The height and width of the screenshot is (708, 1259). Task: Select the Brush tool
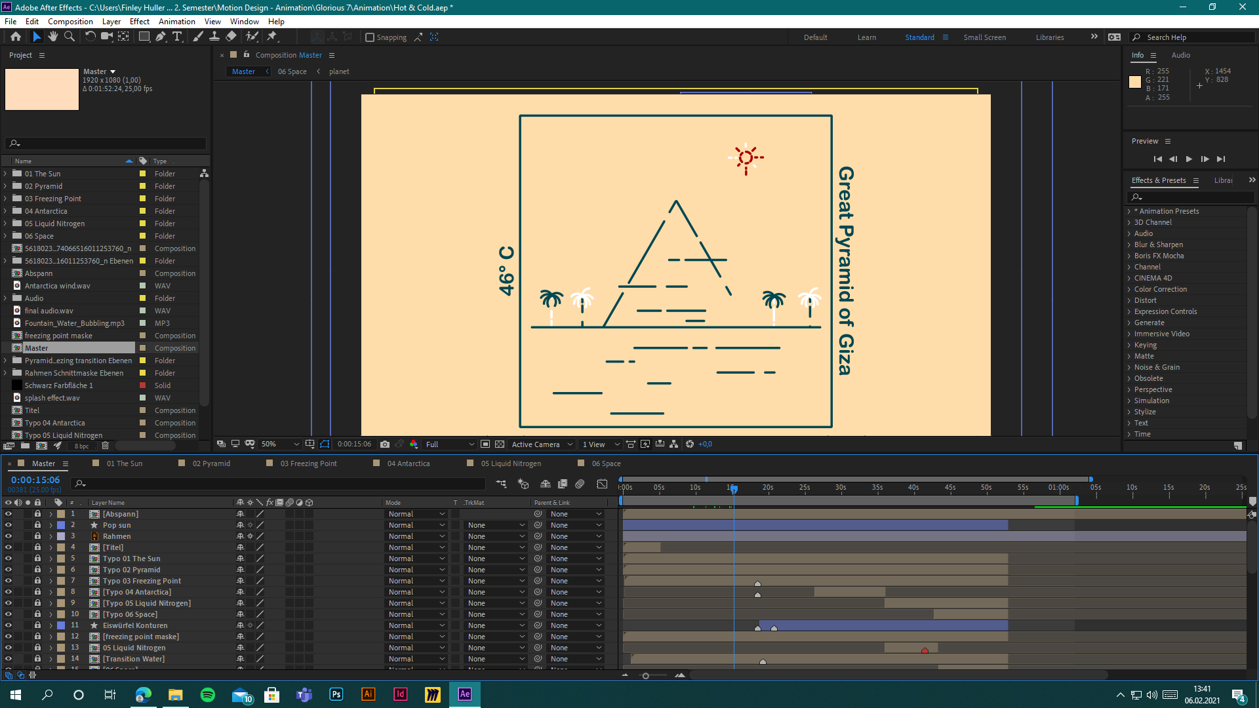[x=198, y=37]
